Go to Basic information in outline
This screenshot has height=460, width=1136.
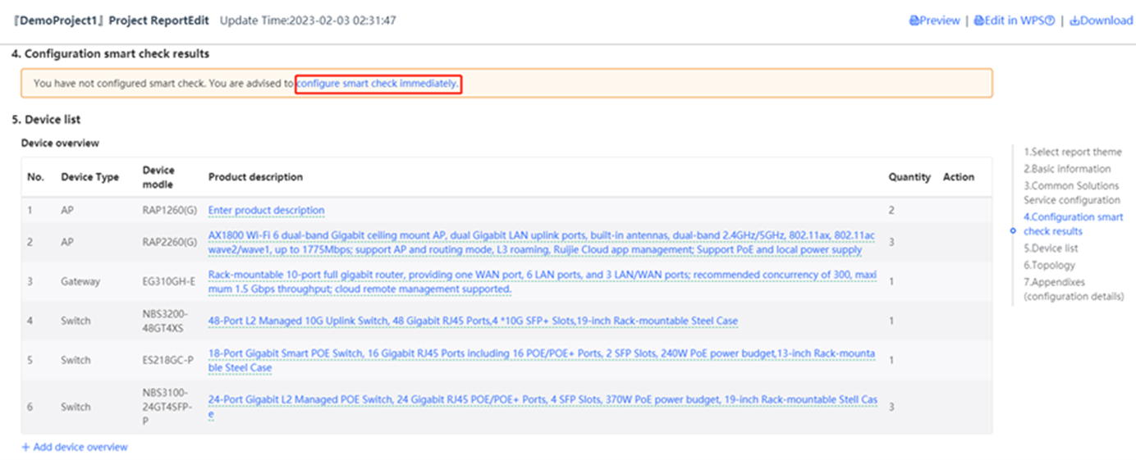click(1066, 169)
